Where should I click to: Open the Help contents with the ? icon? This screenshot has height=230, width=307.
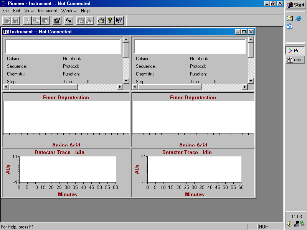pyautogui.click(x=110, y=20)
